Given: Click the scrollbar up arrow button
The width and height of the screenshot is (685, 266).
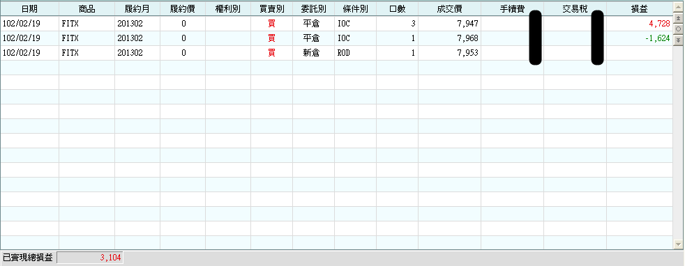Looking at the screenshot, I should pos(679,6).
